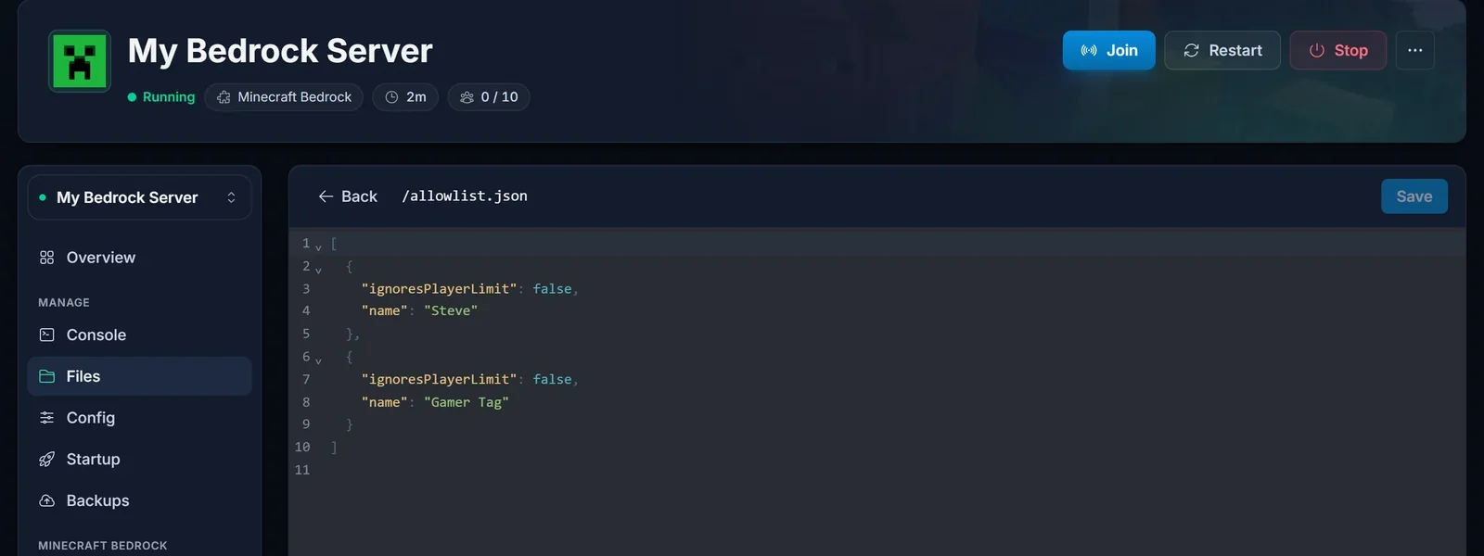This screenshot has width=1484, height=556.
Task: Click the /allowlist.json file path
Action: pos(465,196)
